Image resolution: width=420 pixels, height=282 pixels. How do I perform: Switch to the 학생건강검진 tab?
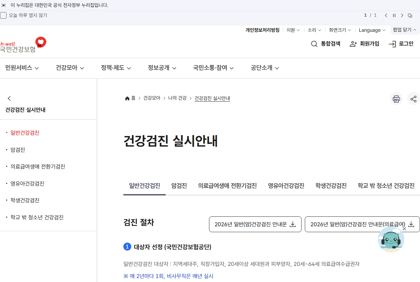[331, 186]
